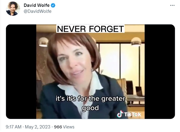Click the 9:17 AM tweet timestamp
This screenshot has width=180, height=132.
(13, 127)
